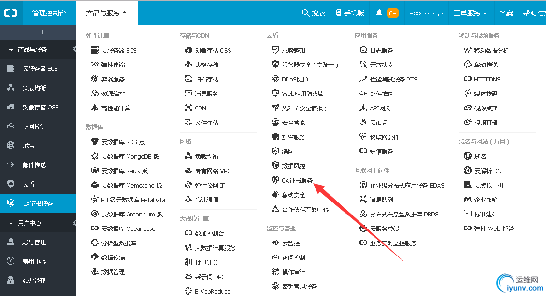Open 云数据库 Redis 版 link

click(125, 171)
